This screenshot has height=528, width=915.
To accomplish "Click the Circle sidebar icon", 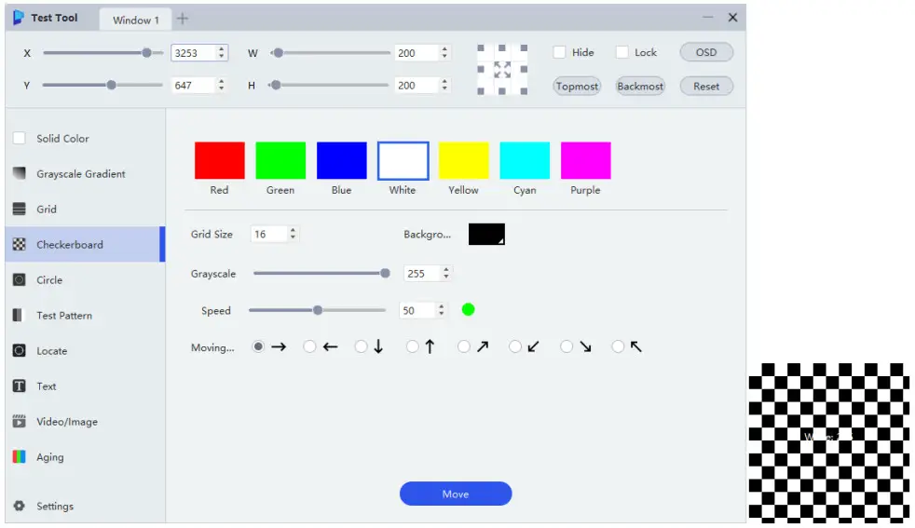I will [x=20, y=280].
